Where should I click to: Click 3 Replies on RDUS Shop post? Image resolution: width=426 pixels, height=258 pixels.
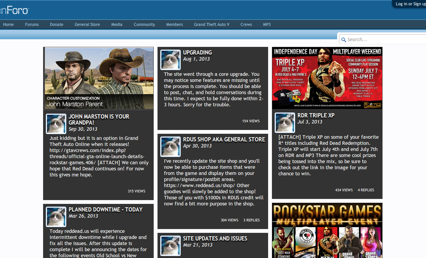[x=251, y=220]
